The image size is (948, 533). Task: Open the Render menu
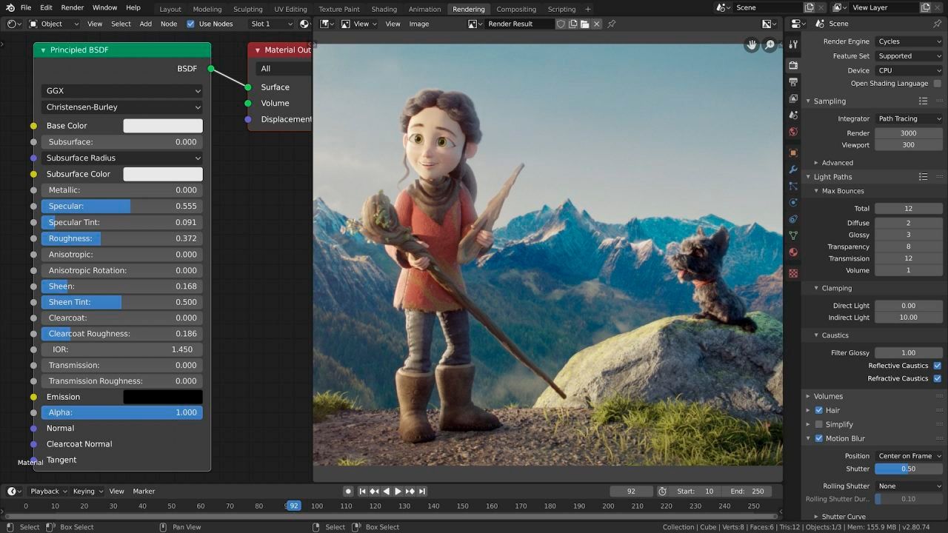tap(72, 7)
